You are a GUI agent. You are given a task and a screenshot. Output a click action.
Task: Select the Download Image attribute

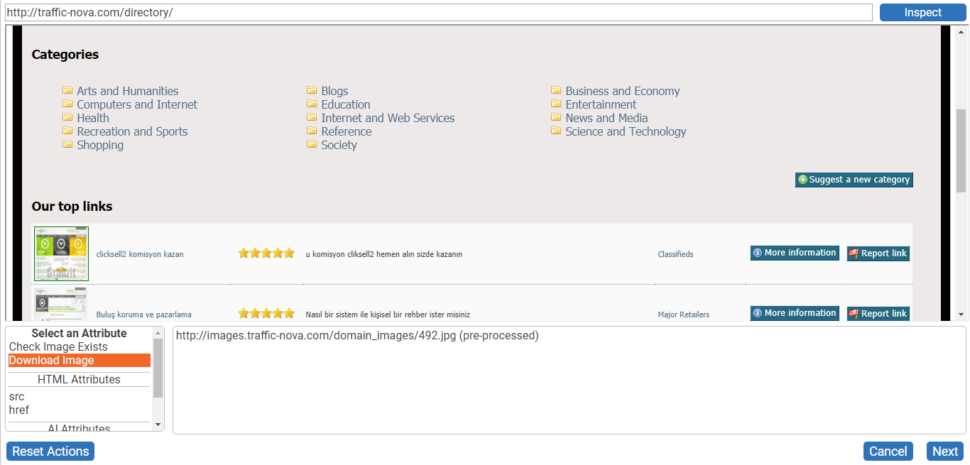(52, 361)
